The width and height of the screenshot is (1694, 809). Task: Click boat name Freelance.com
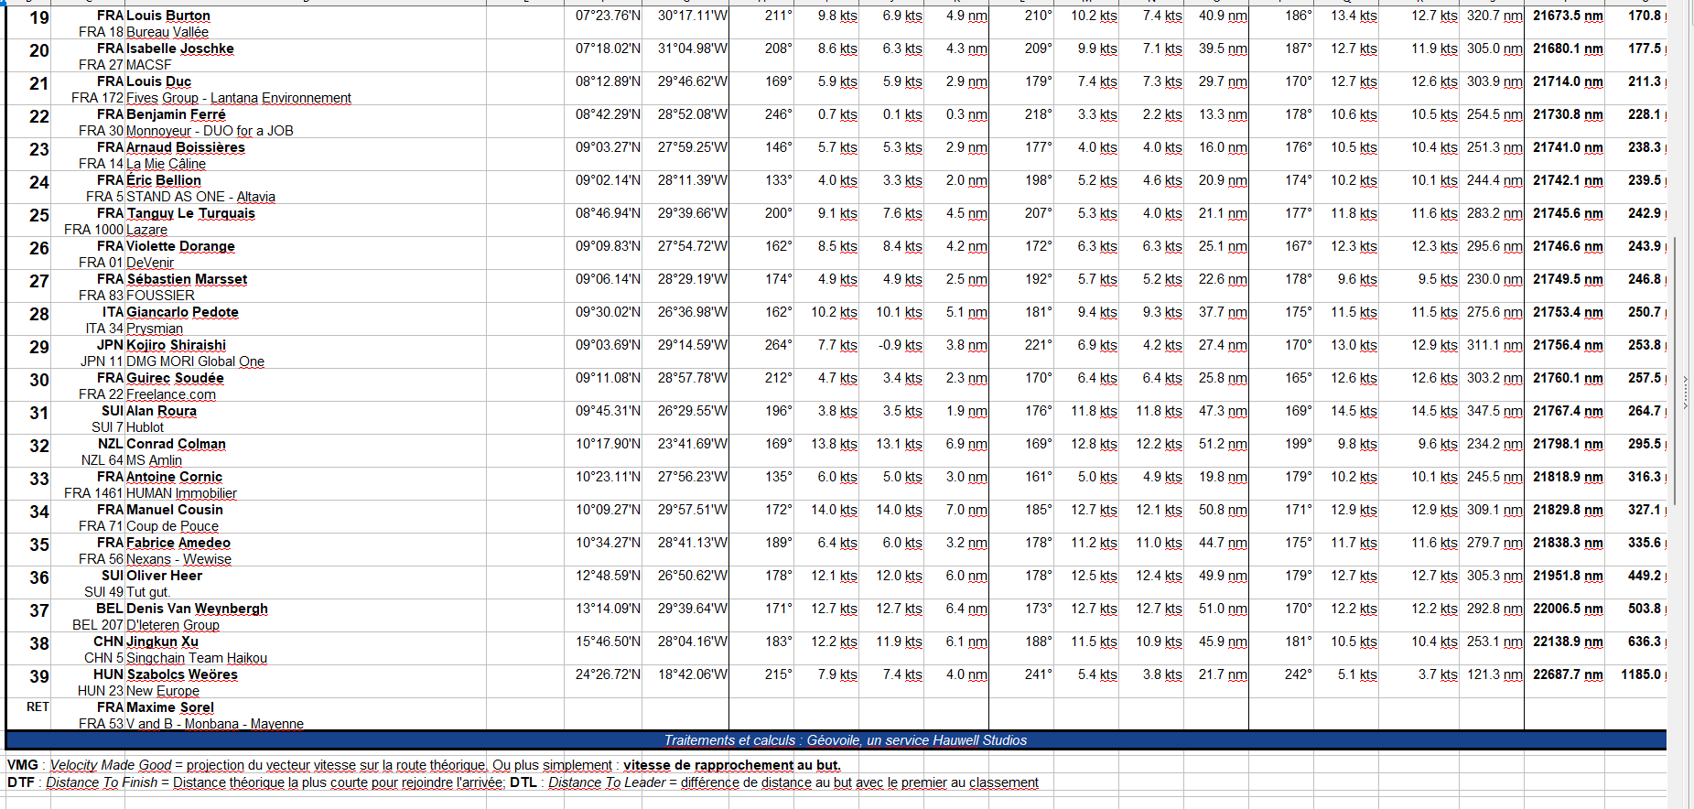(171, 394)
